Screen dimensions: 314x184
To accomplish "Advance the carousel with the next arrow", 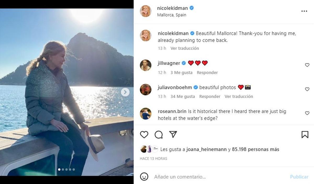I will coord(125,92).
